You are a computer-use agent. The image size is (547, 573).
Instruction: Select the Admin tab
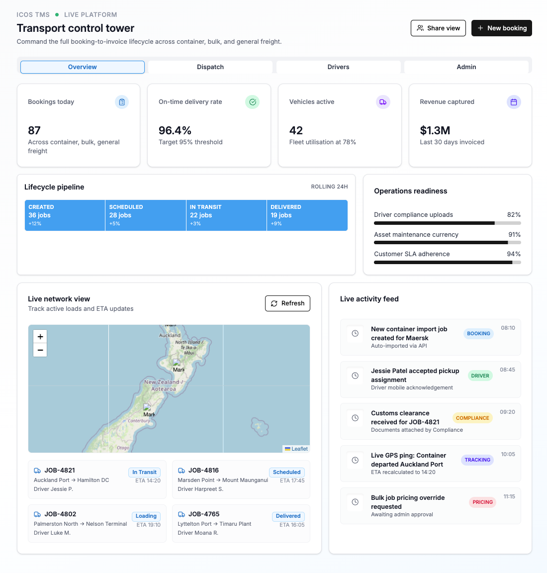[x=466, y=67]
